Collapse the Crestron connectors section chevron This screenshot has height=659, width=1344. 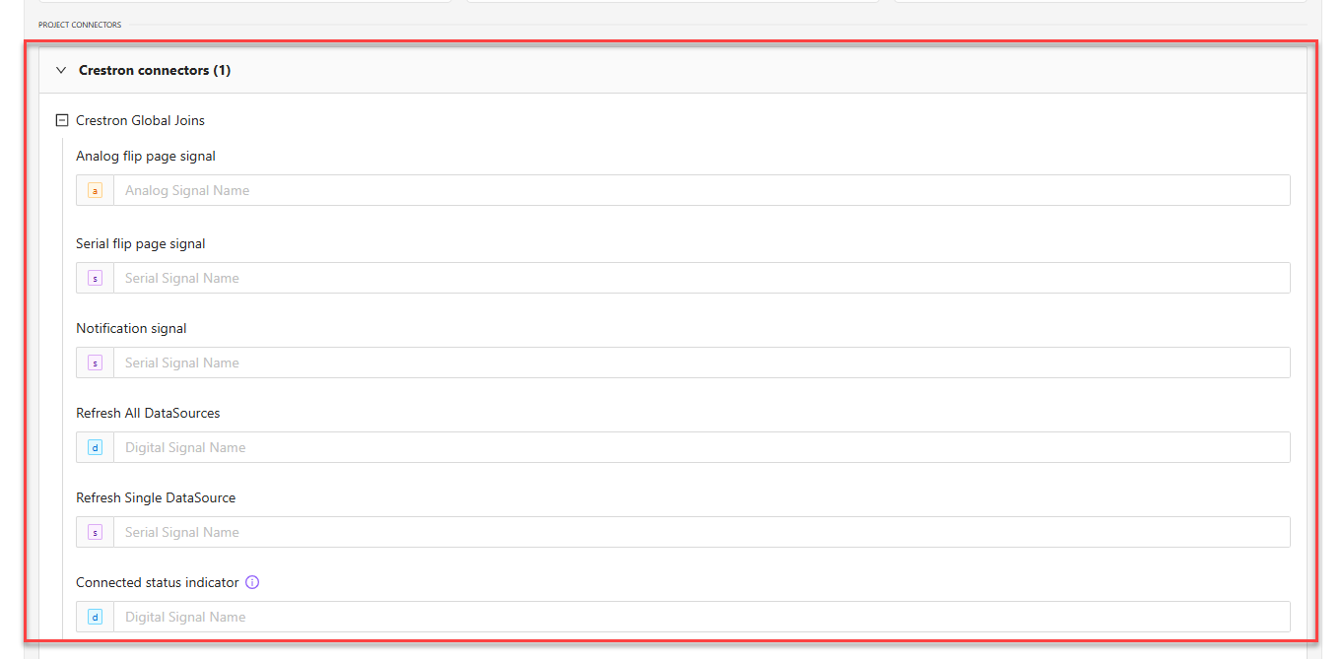point(61,71)
